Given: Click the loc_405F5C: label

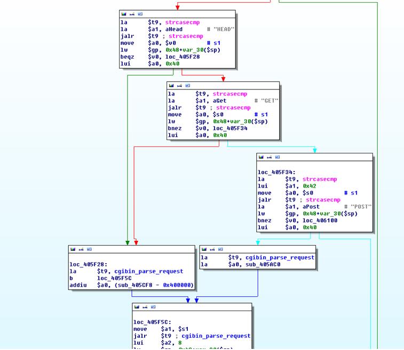Looking at the screenshot, I should 152,322.
